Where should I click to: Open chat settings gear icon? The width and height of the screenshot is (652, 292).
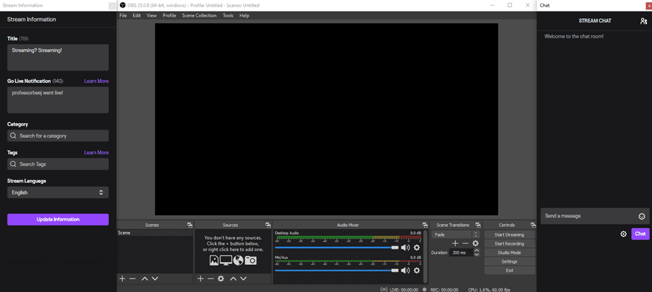click(623, 234)
